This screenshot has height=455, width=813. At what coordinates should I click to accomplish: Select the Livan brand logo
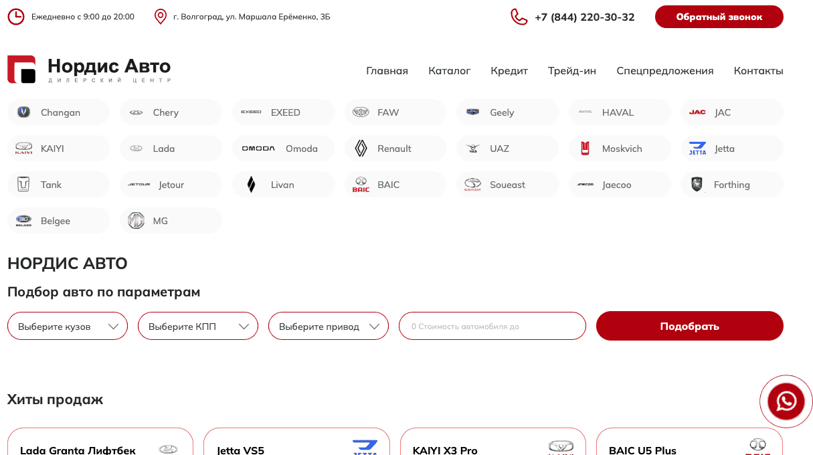point(251,185)
